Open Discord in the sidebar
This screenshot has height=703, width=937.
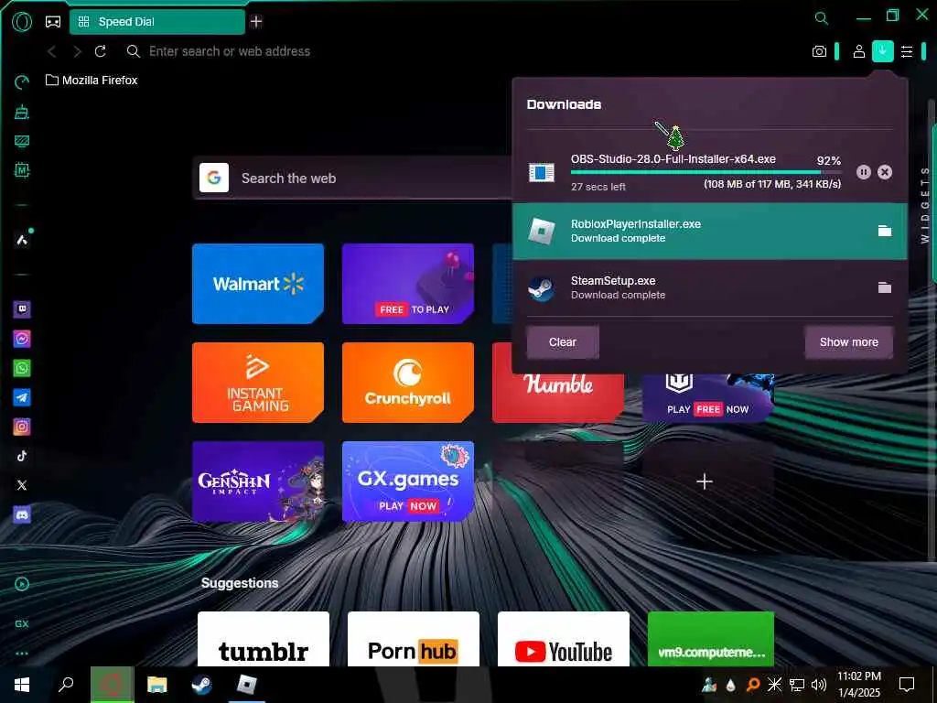pos(22,514)
